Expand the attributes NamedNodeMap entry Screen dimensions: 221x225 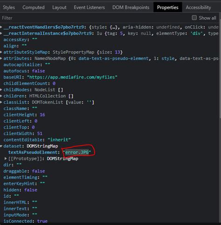(x=1, y=59)
